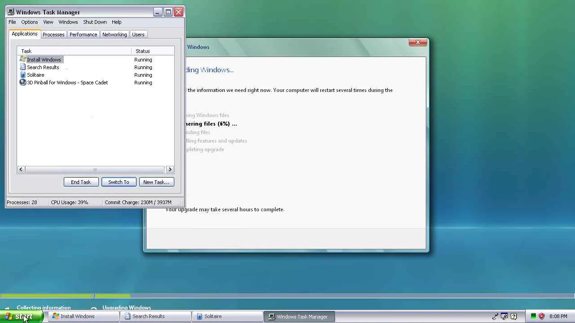The height and width of the screenshot is (323, 575).
Task: Open the View menu in Task Manager
Action: click(48, 22)
